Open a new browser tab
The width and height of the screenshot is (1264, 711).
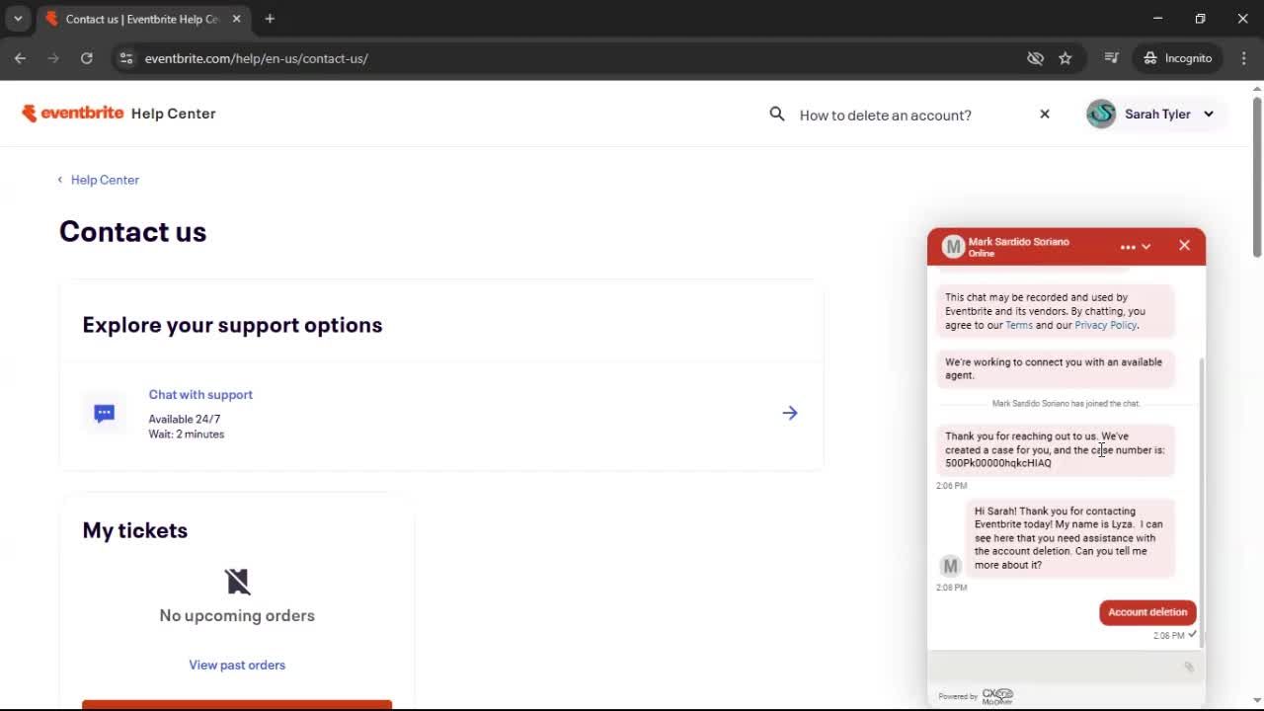click(270, 19)
